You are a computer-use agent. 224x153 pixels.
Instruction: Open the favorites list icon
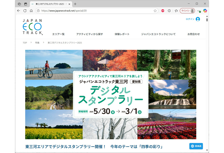click(176, 11)
